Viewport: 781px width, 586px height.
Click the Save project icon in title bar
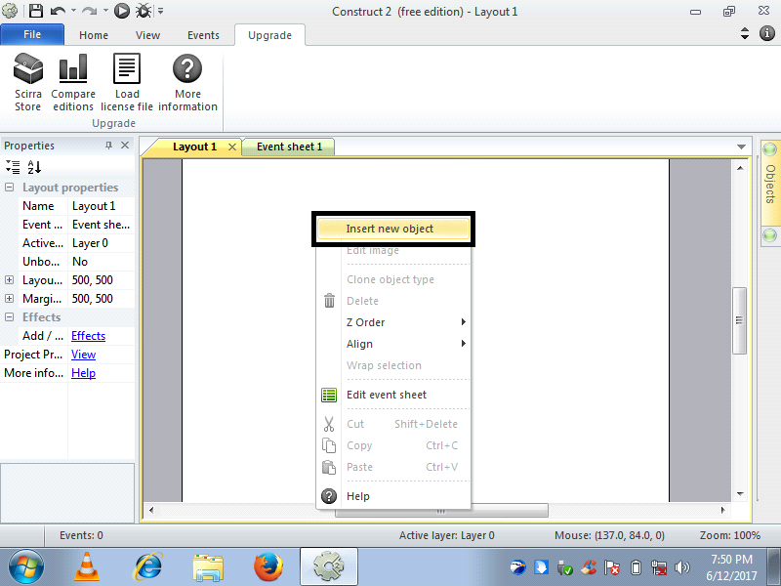[x=35, y=11]
